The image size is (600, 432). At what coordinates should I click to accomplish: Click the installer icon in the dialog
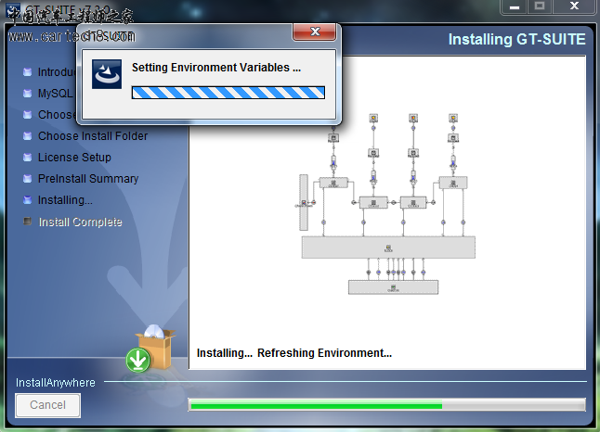coord(107,74)
